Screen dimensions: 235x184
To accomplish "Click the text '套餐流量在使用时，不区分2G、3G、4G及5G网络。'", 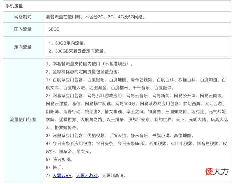I will 95,17.
